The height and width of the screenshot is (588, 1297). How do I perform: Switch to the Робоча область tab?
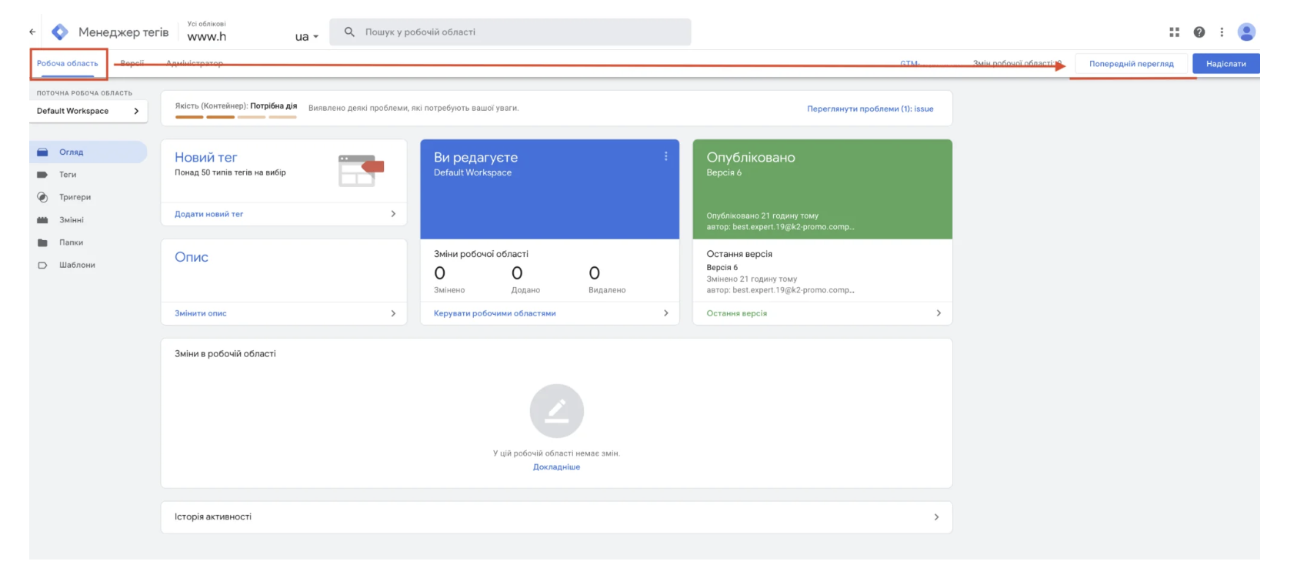(68, 64)
